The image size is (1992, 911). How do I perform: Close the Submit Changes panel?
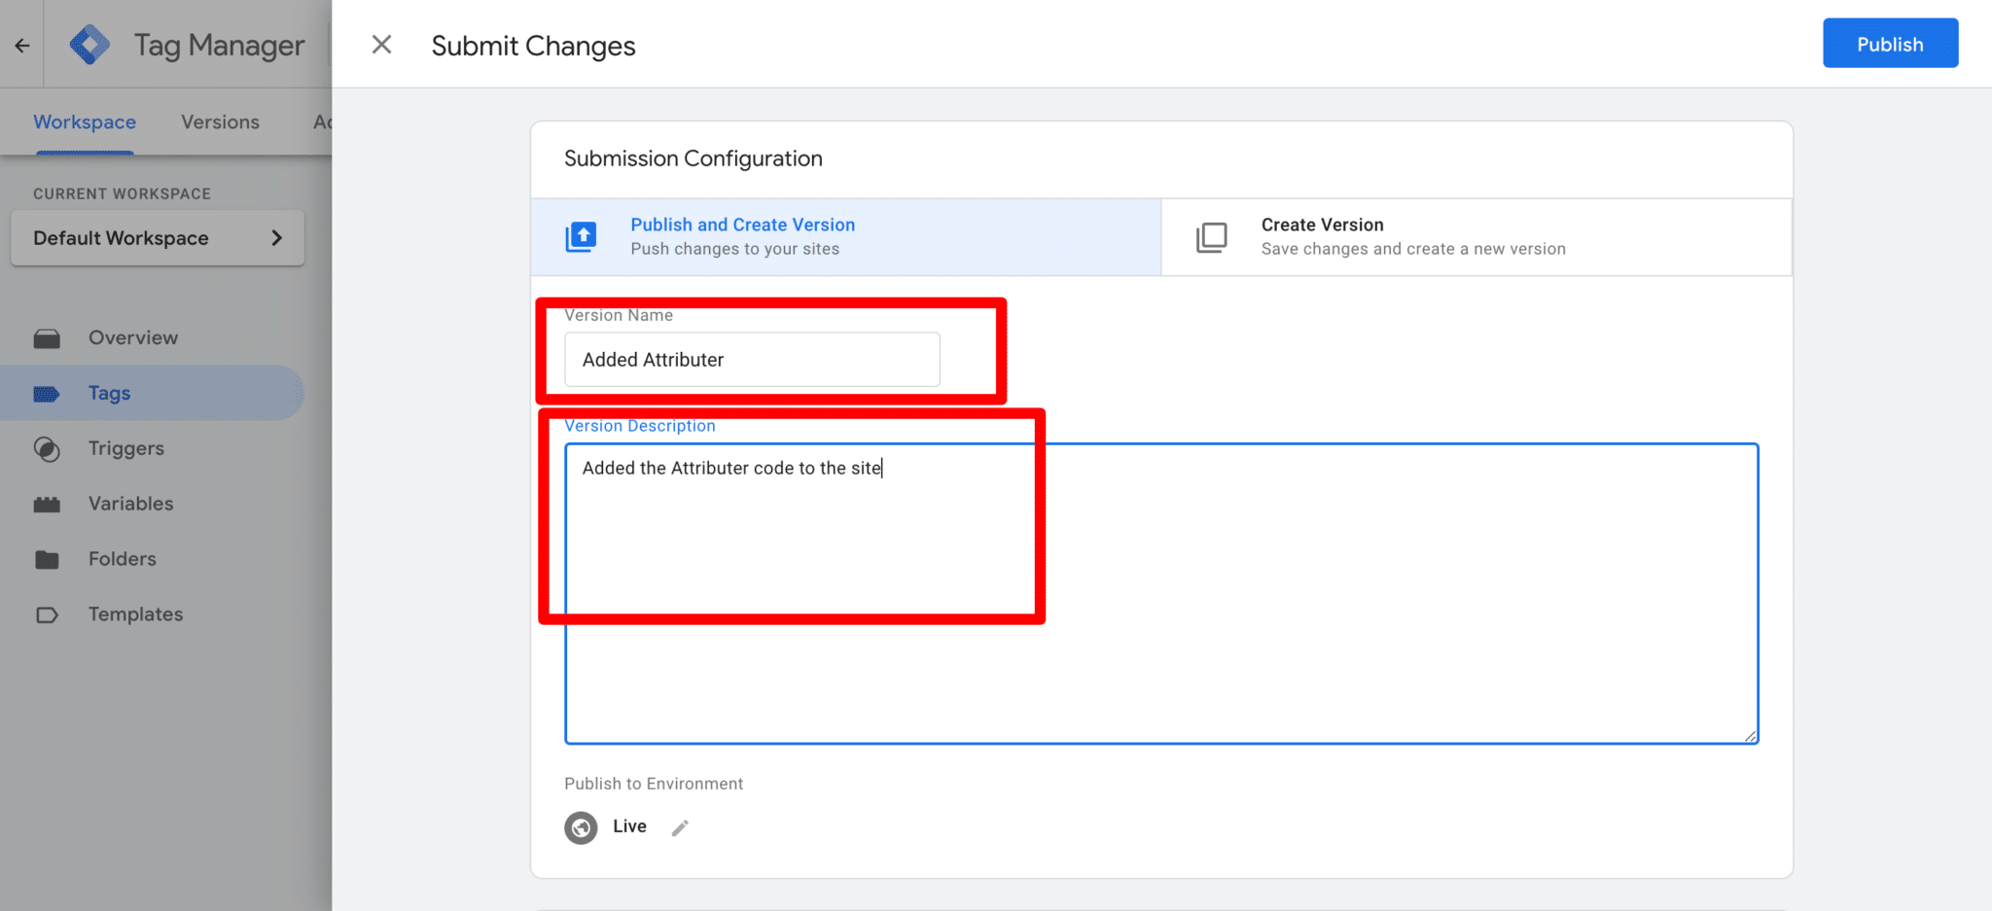pyautogui.click(x=381, y=45)
